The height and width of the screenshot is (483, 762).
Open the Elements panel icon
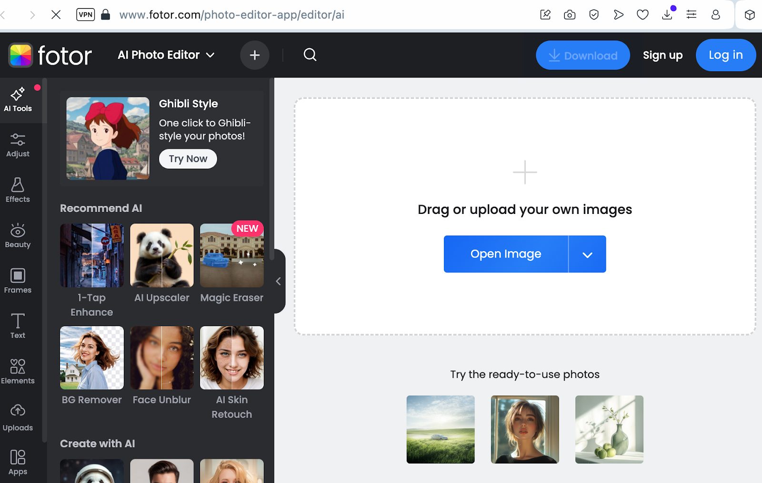point(18,371)
